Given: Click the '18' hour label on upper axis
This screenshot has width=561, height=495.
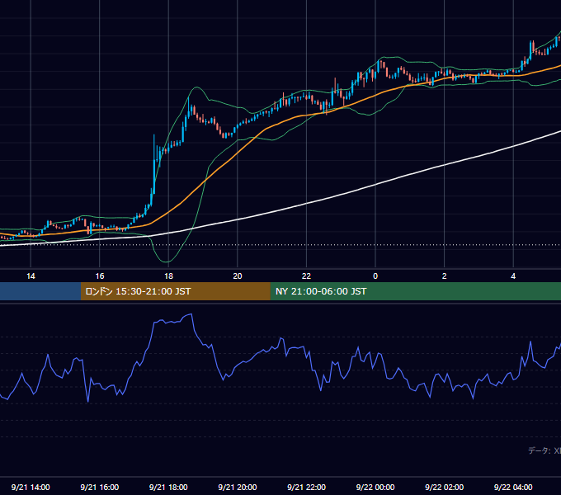Looking at the screenshot, I should (x=168, y=276).
